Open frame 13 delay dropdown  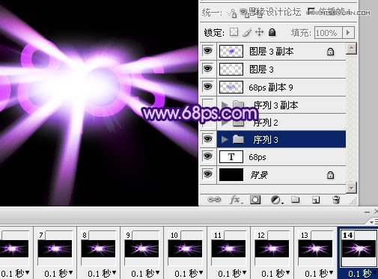331,272
